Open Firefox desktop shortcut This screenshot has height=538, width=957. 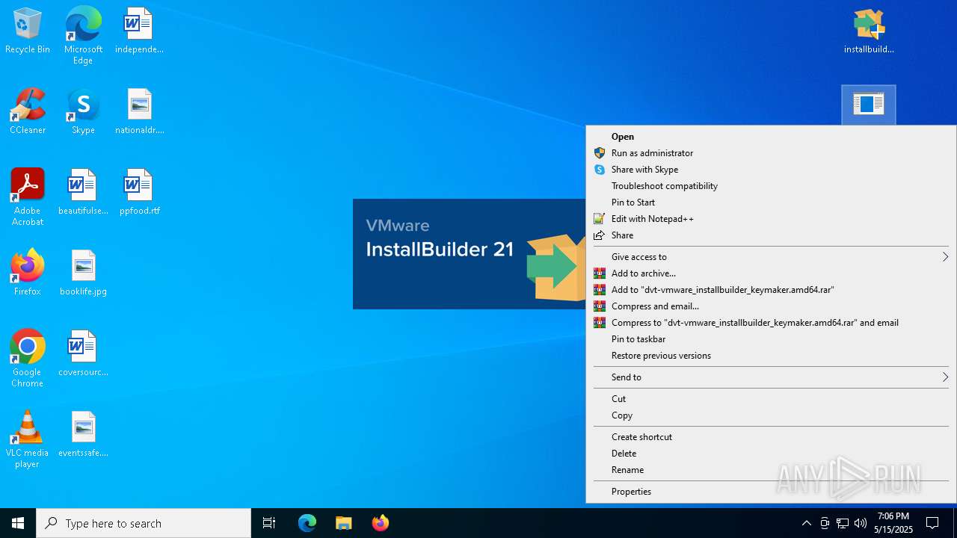click(x=28, y=273)
